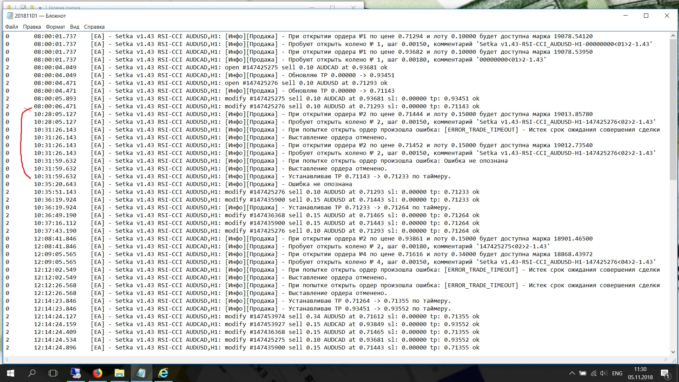Open taskbar search magnifier
This screenshot has width=679, height=382.
point(32,373)
